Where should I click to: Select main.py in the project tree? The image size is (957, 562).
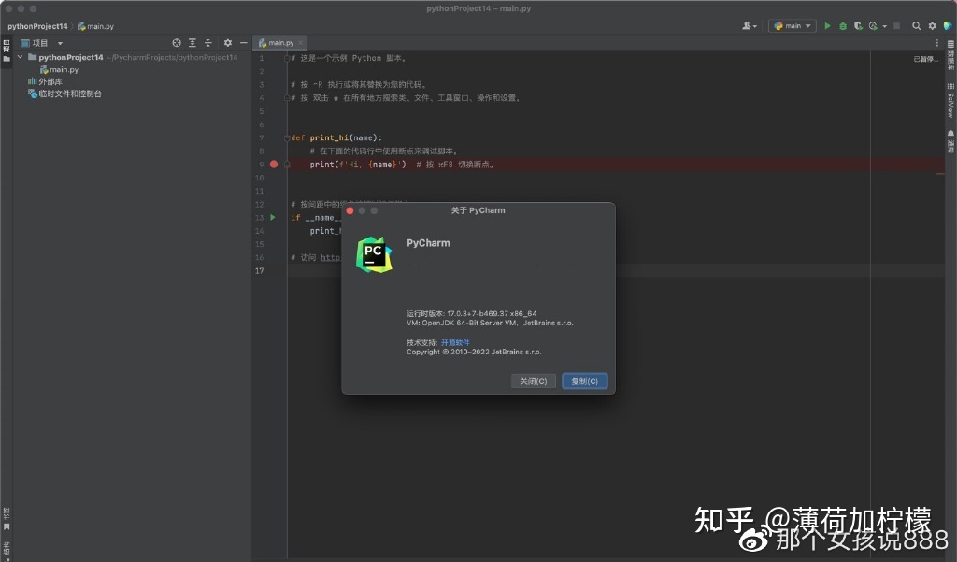tap(59, 69)
